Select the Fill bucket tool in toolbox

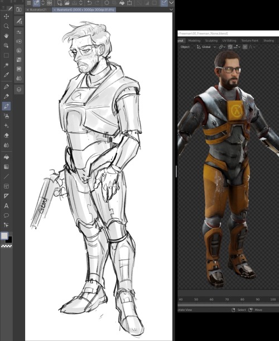pyautogui.click(x=6, y=157)
